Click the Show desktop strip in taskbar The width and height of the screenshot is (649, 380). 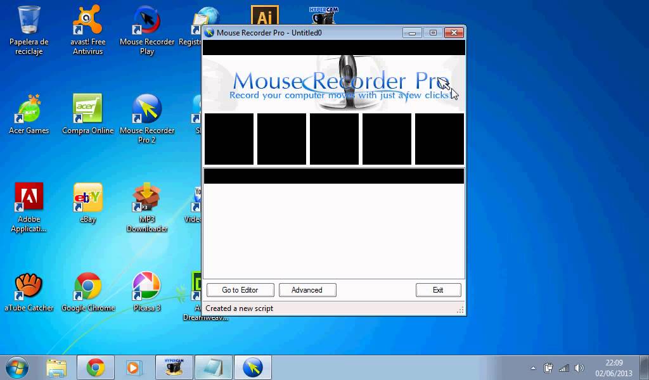(646, 367)
